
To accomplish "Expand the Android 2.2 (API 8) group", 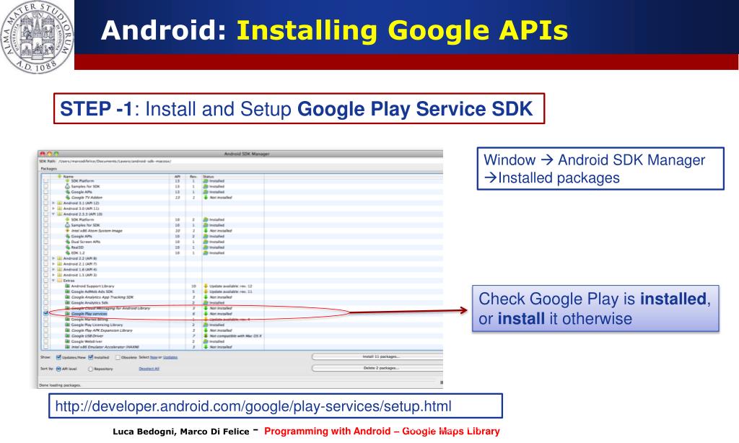I will [53, 258].
